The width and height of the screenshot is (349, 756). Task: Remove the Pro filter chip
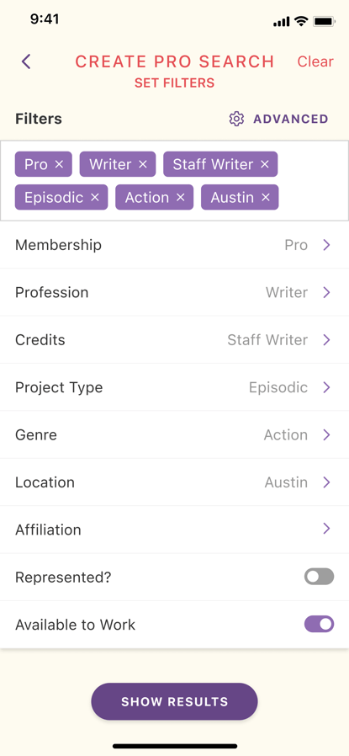pos(59,164)
